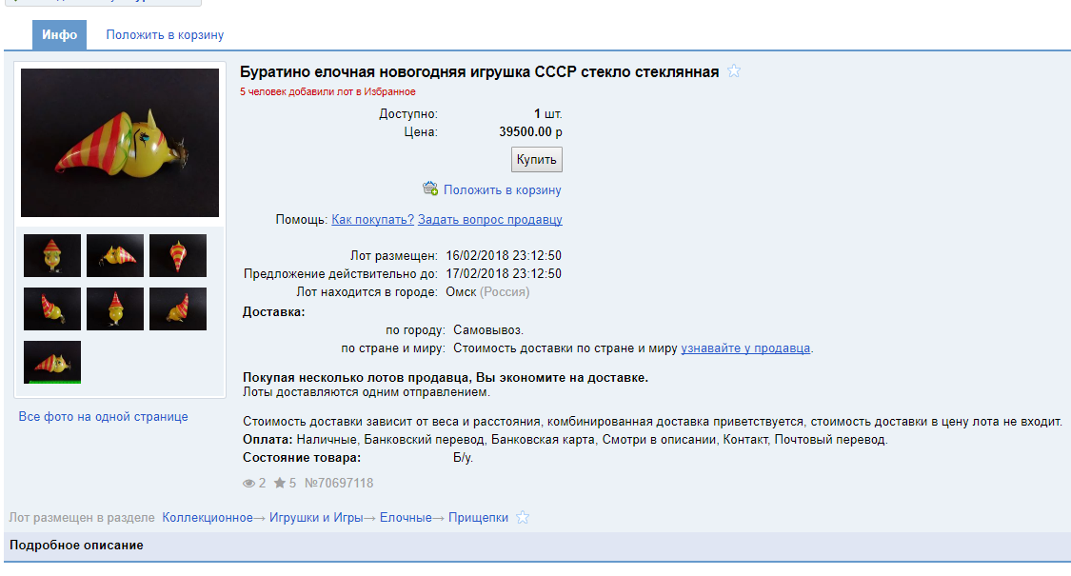The width and height of the screenshot is (1071, 576).
Task: Go to the Коллекционное category
Action: click(x=207, y=517)
